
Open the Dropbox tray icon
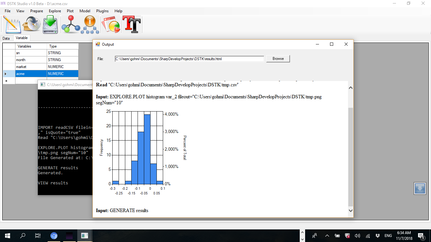pos(378,236)
